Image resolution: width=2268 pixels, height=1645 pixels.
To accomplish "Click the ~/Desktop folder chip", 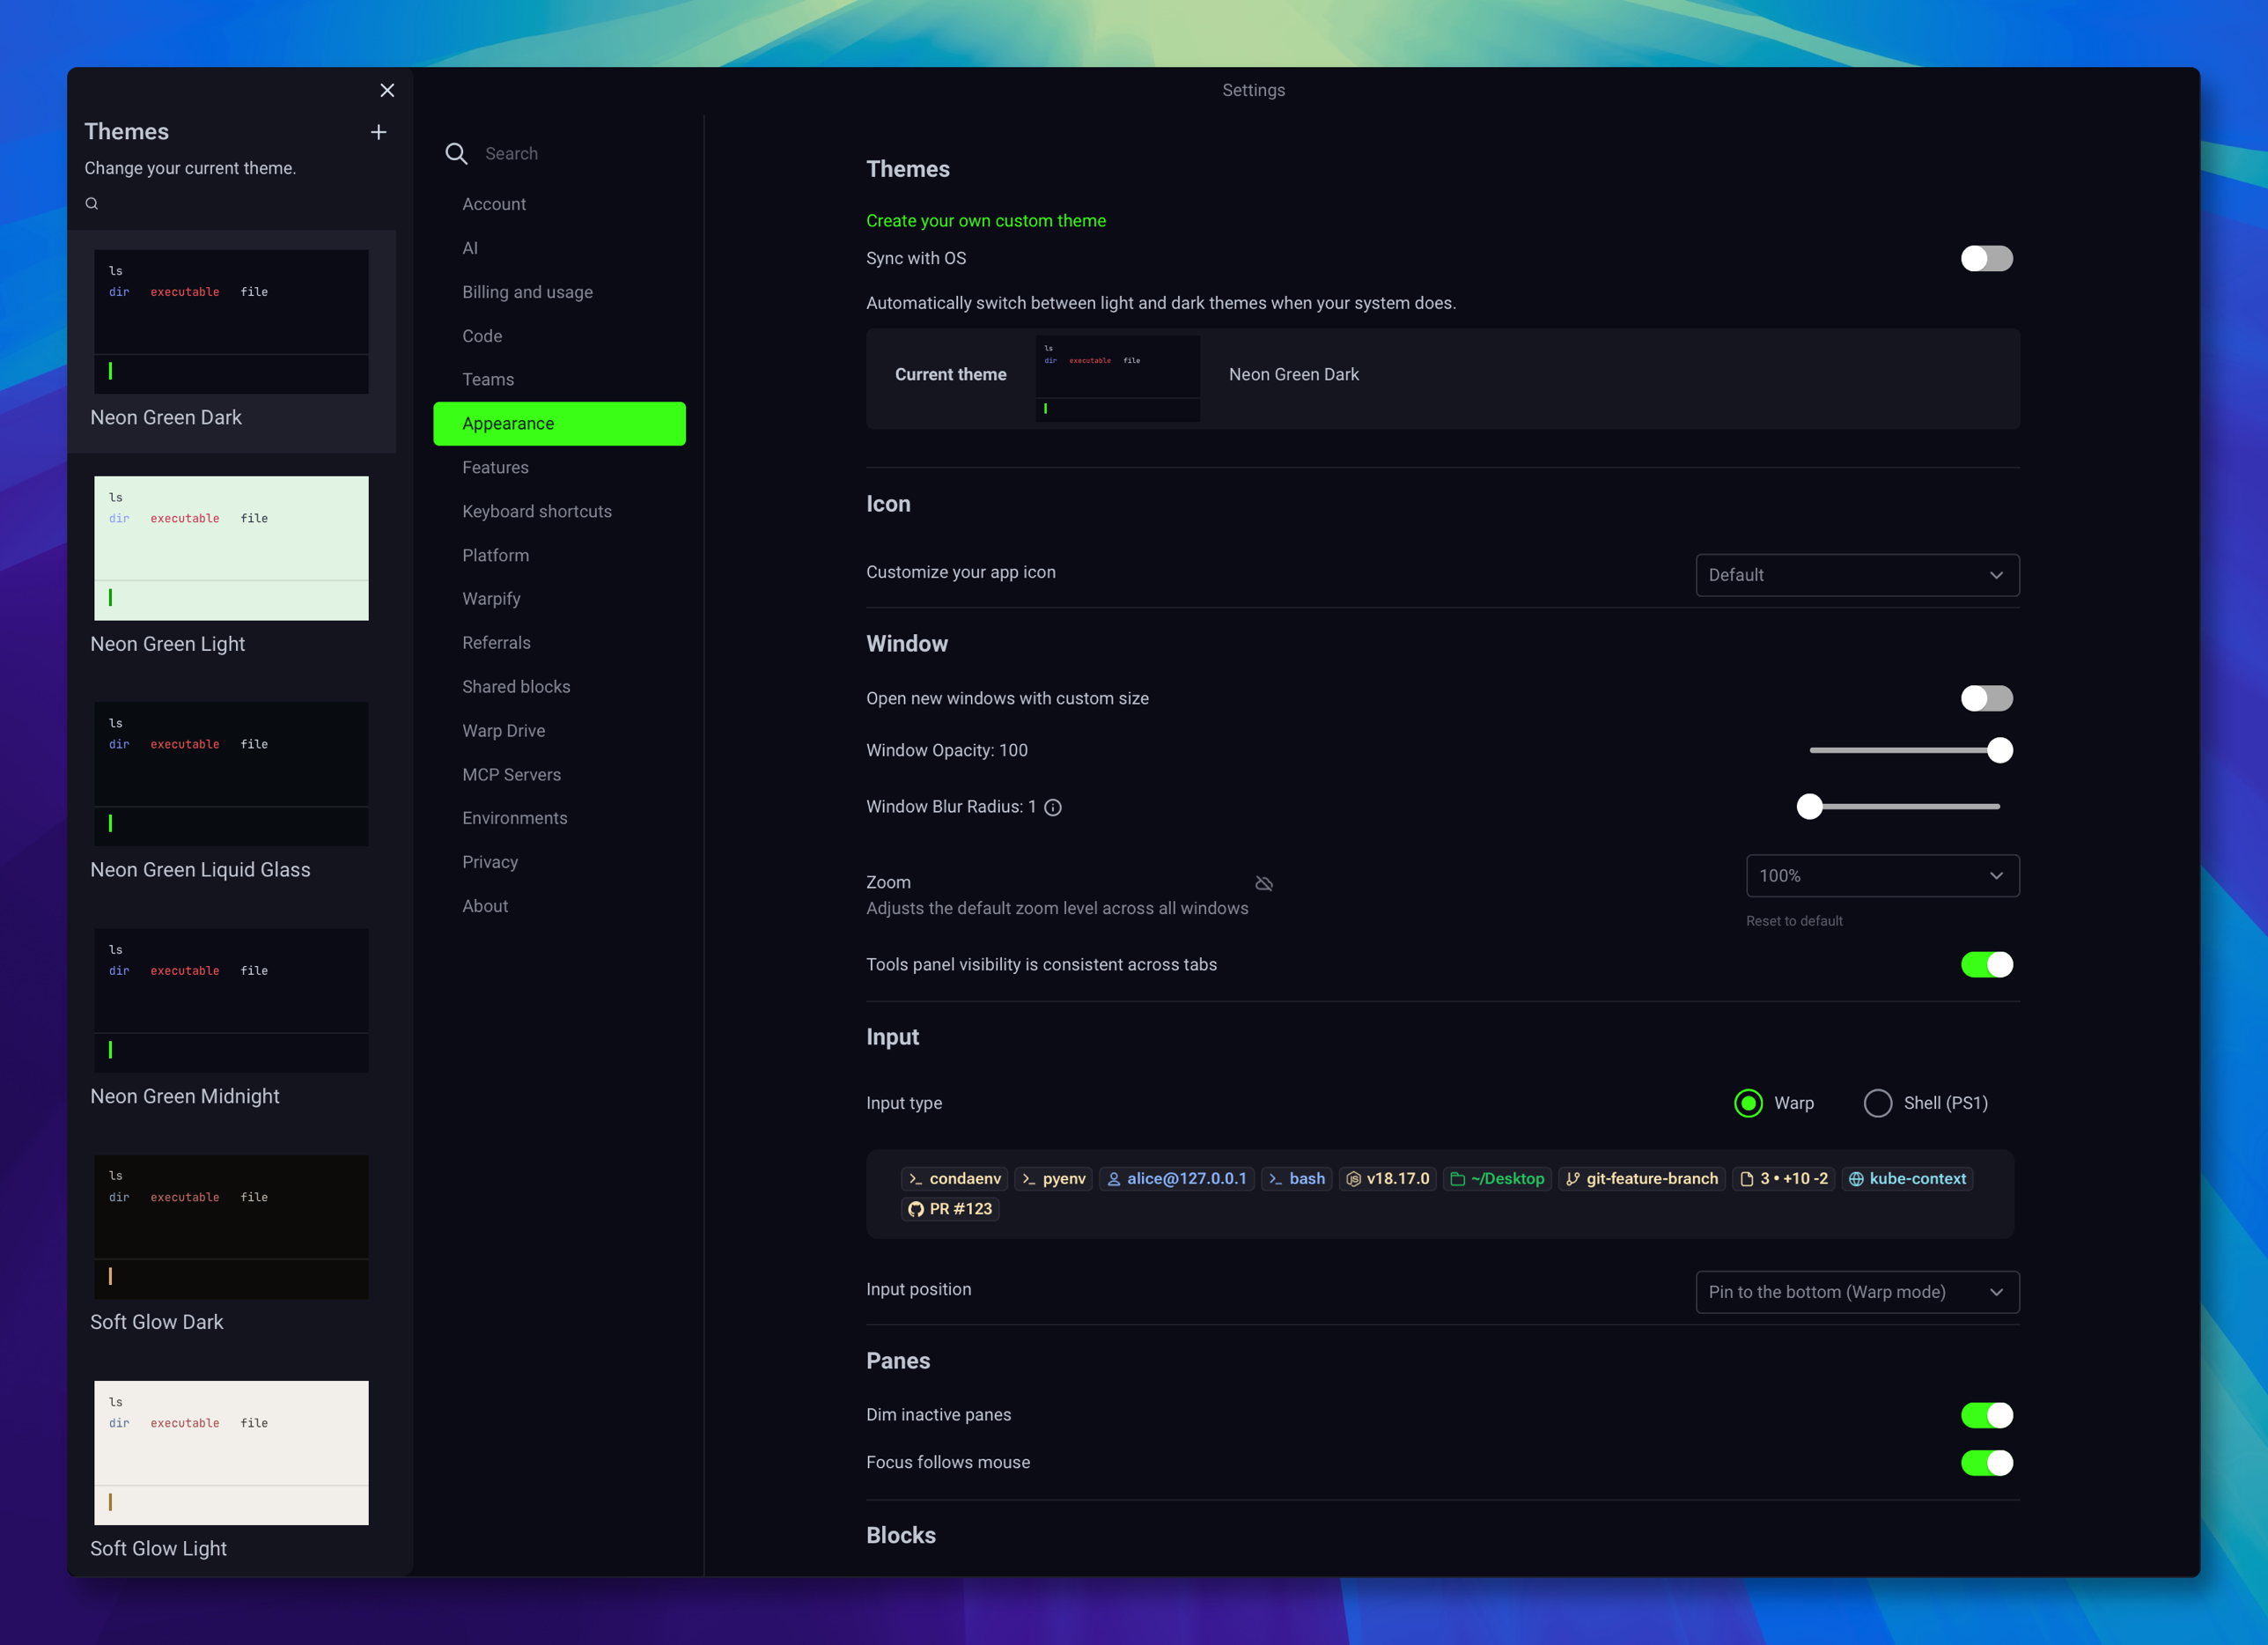I will tap(1497, 1179).
